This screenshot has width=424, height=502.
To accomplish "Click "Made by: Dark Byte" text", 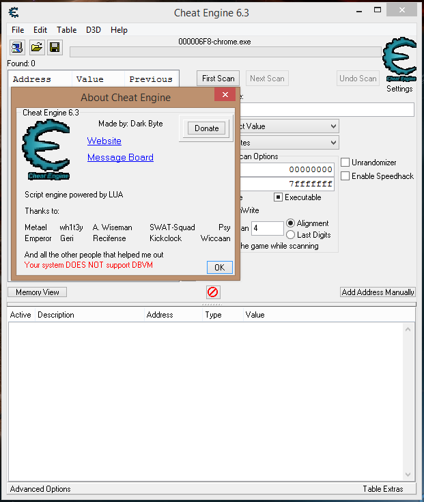I will (x=130, y=124).
